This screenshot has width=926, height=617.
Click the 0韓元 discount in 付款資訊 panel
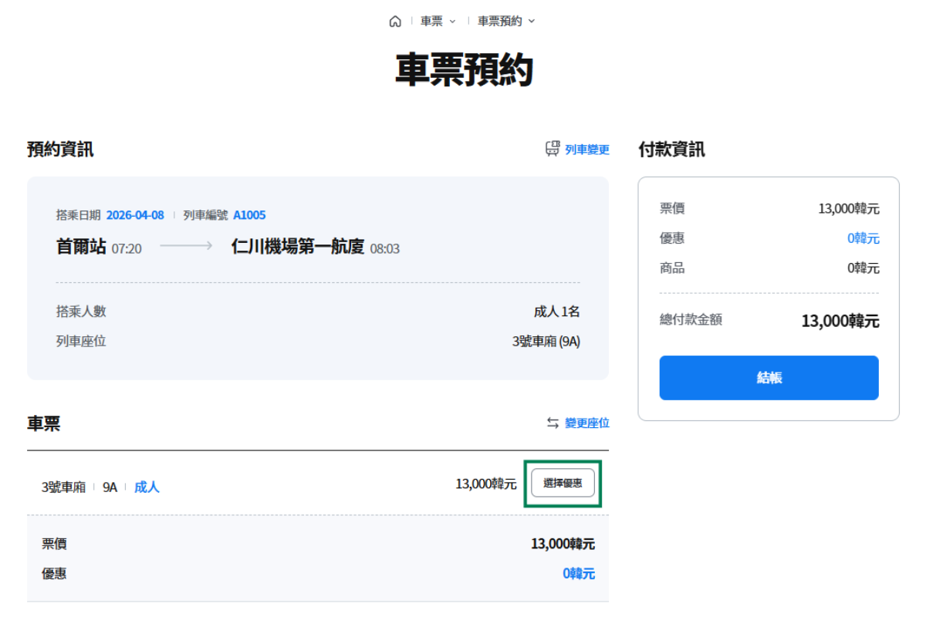click(863, 238)
